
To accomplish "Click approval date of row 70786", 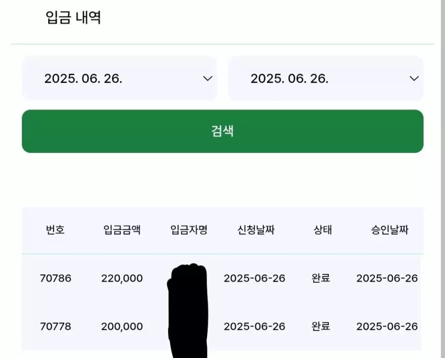I will [387, 278].
